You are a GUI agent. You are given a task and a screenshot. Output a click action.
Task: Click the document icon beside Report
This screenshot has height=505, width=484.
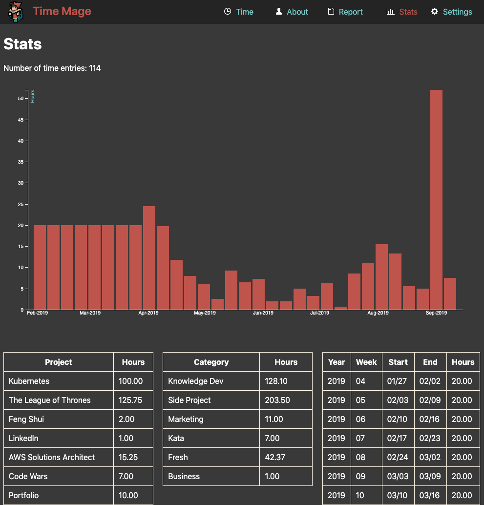331,12
